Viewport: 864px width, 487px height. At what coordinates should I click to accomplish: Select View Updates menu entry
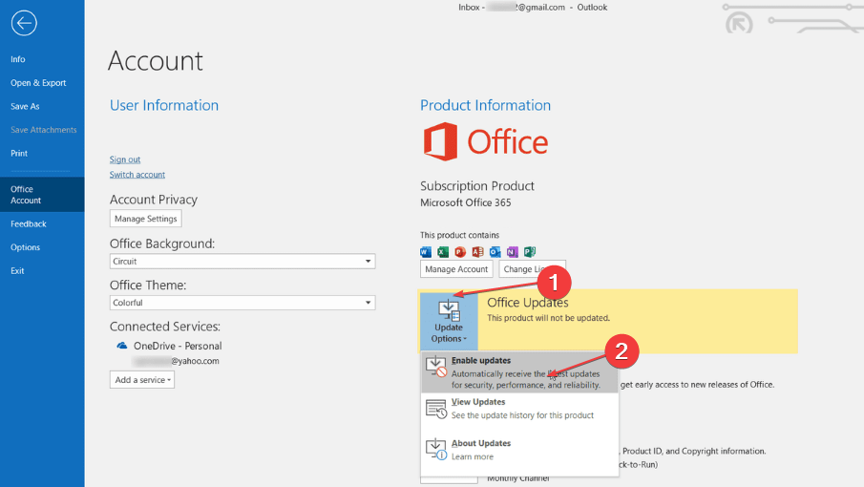click(x=519, y=409)
